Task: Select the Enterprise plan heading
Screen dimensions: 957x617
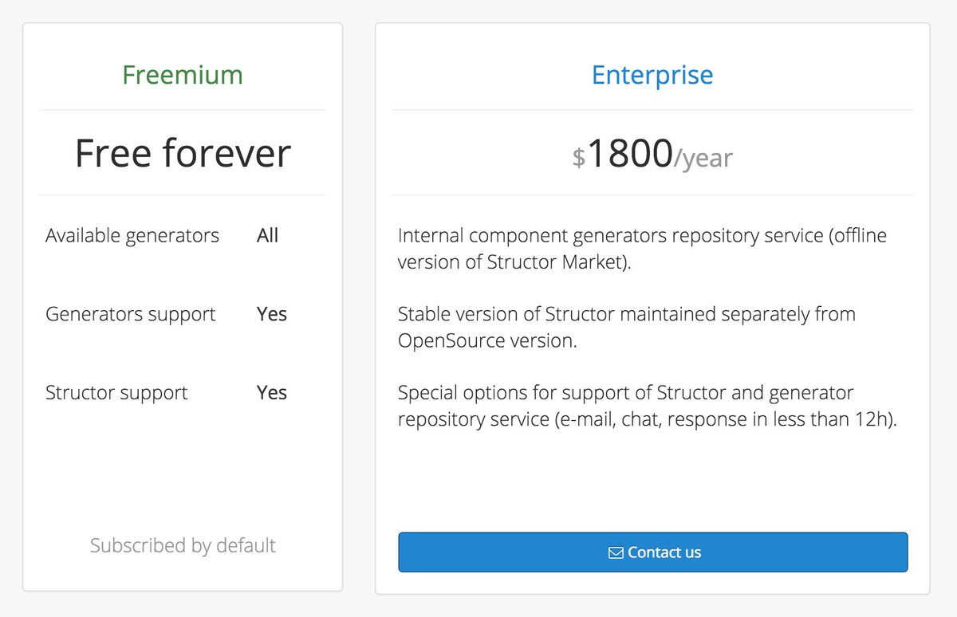Action: click(652, 75)
